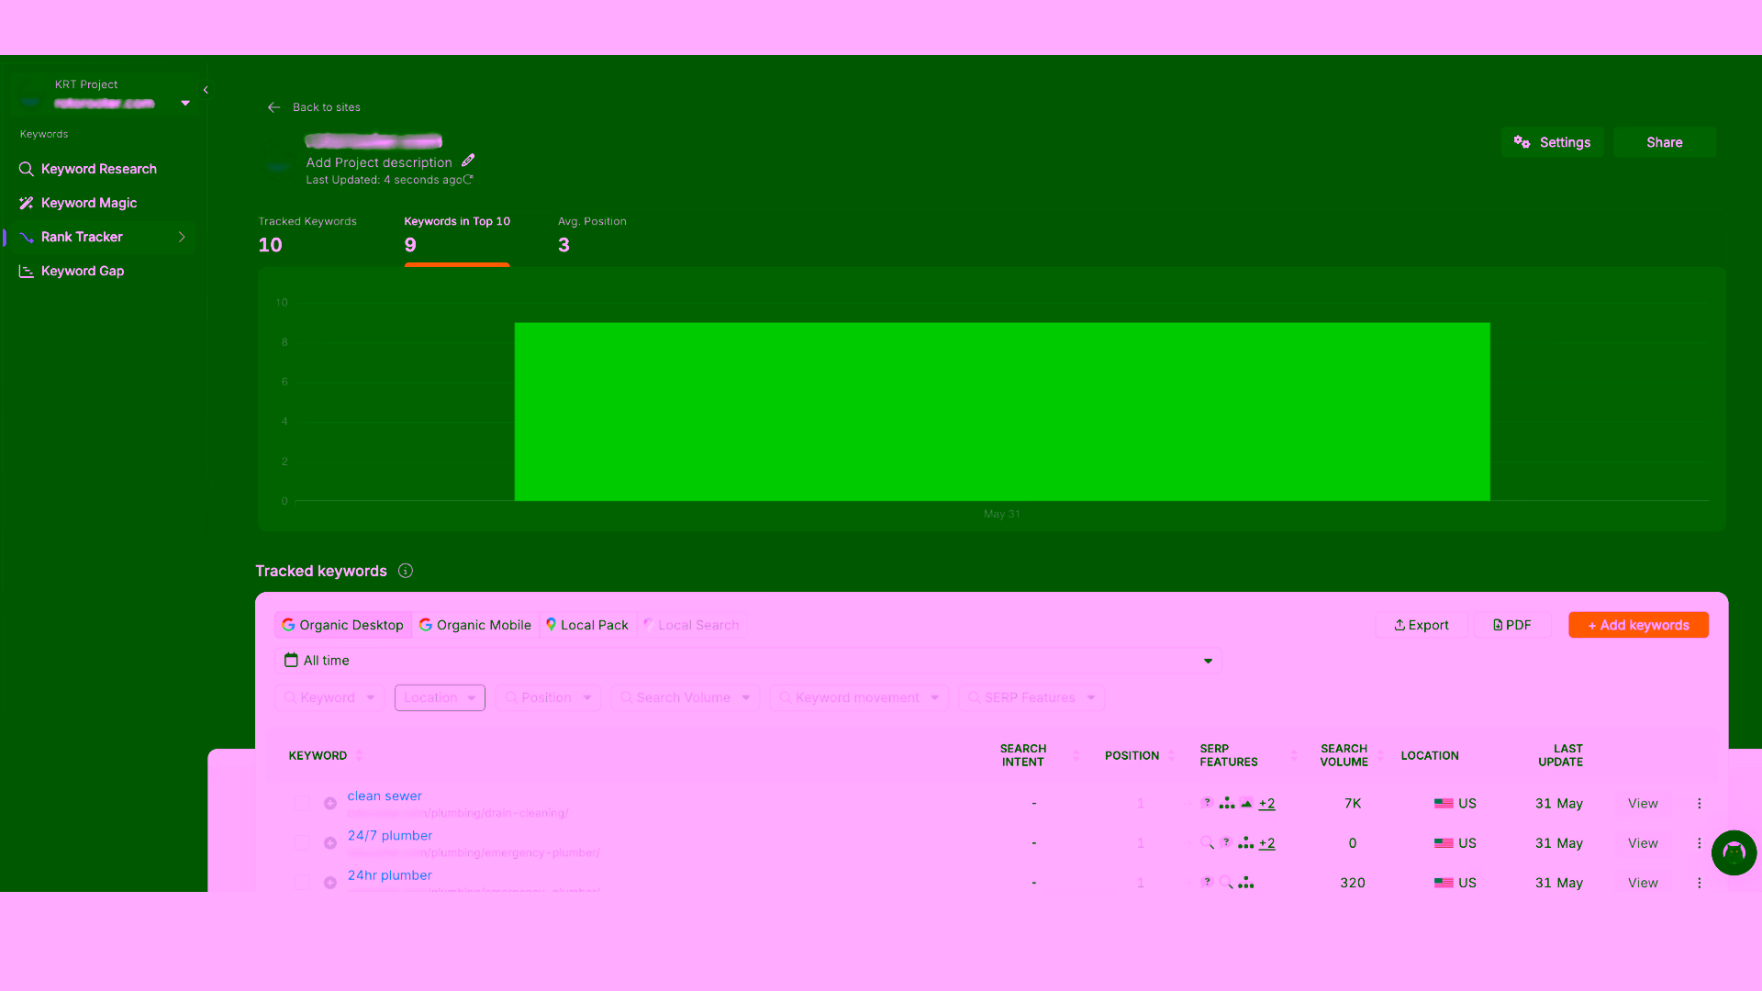
Task: Open the Keyword Magic tool
Action: (x=78, y=203)
